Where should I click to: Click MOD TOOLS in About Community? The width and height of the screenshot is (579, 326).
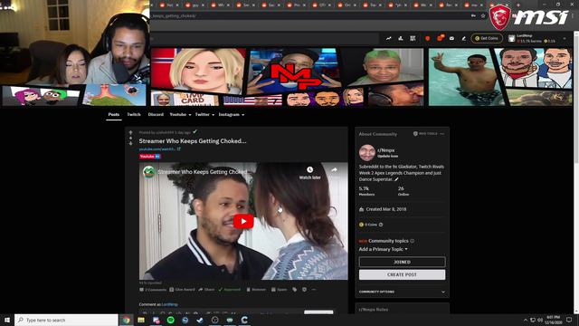point(425,134)
